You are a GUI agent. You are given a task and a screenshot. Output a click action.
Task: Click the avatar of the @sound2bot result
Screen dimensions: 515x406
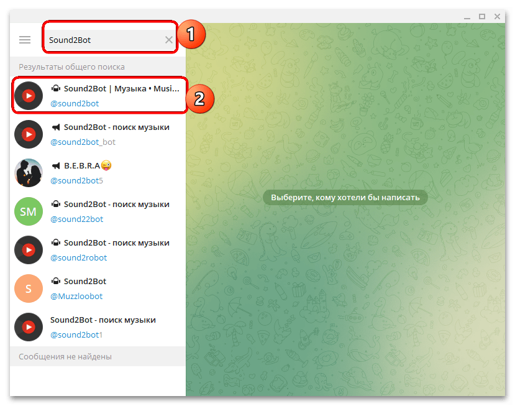click(29, 96)
